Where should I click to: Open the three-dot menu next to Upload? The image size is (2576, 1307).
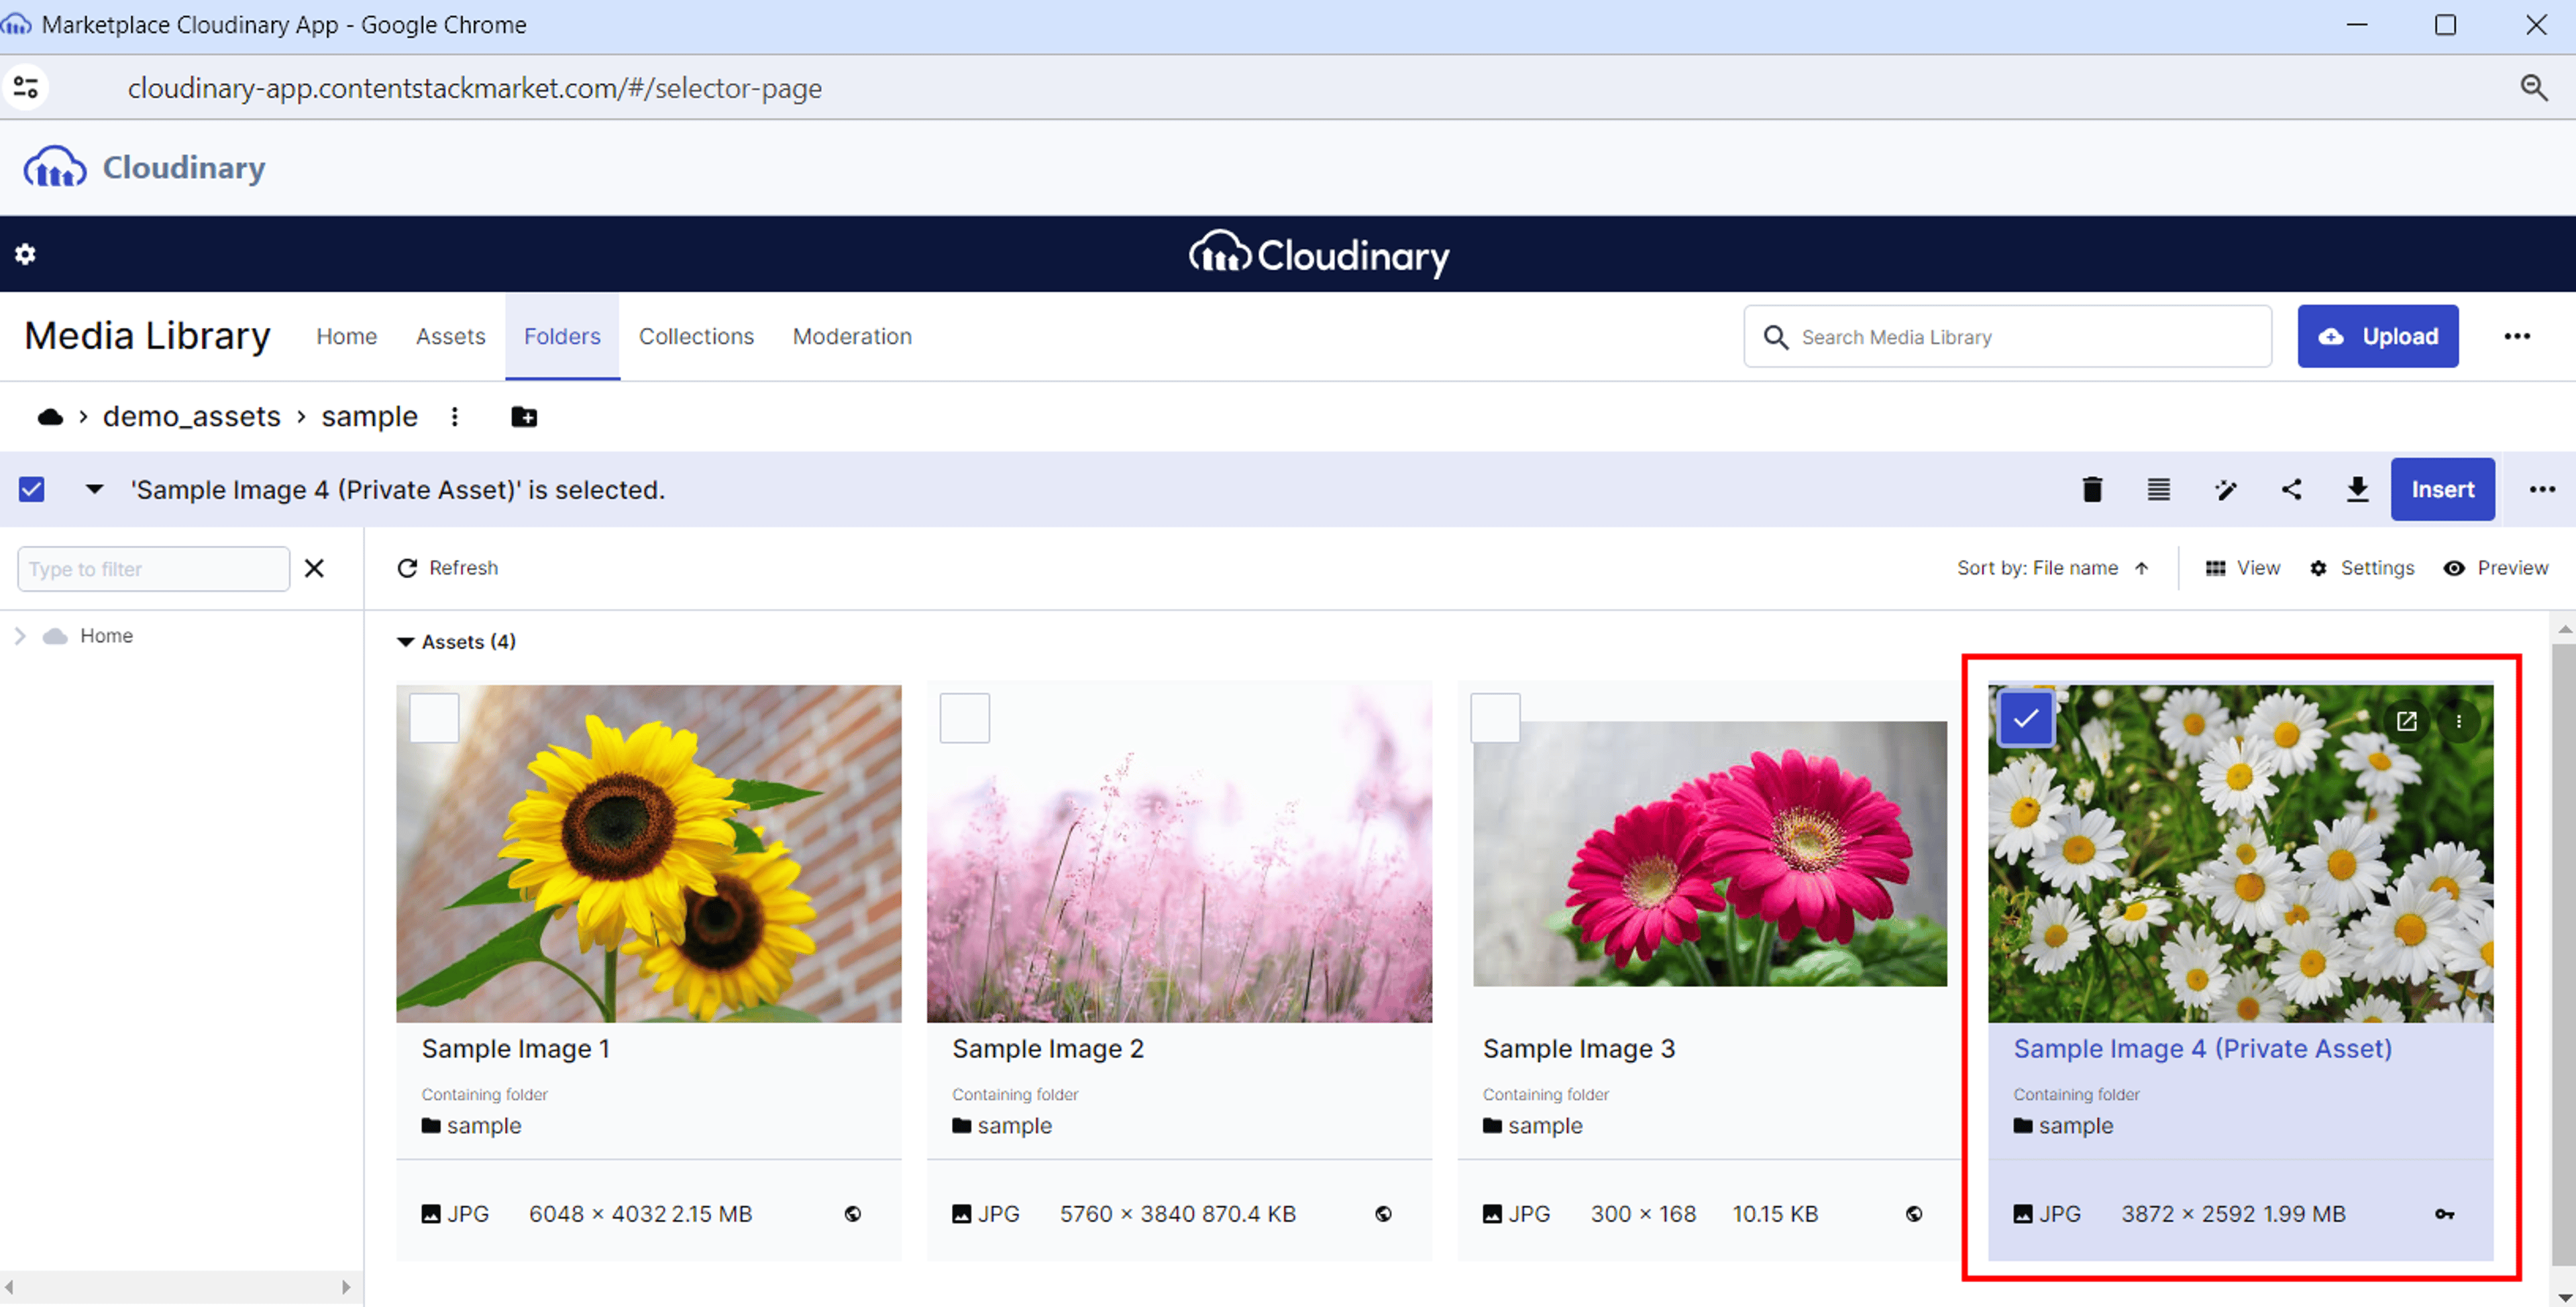pyautogui.click(x=2517, y=336)
